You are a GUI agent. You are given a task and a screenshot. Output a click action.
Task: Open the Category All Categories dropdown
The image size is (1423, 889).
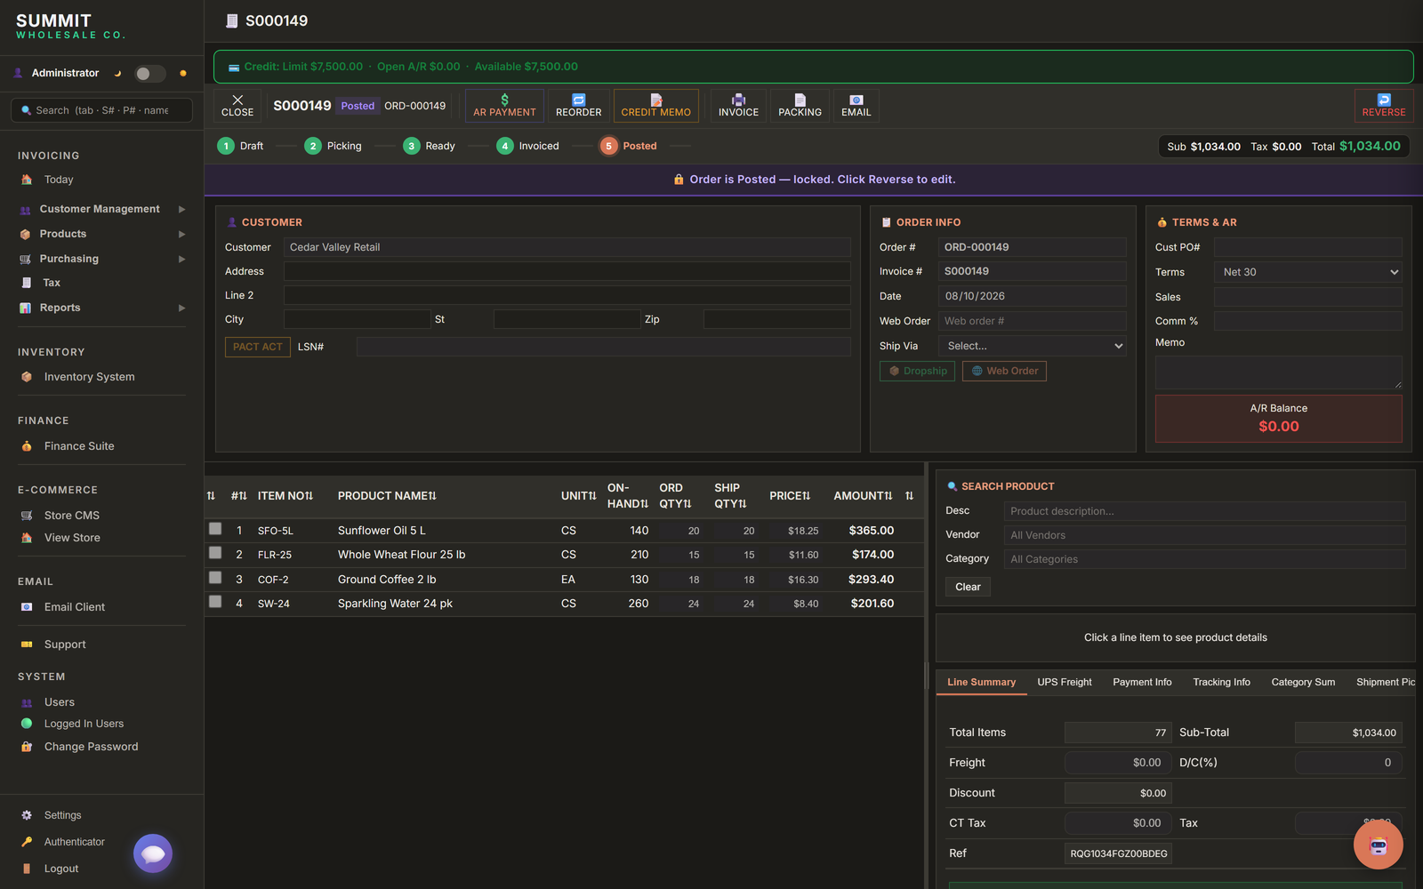1205,559
